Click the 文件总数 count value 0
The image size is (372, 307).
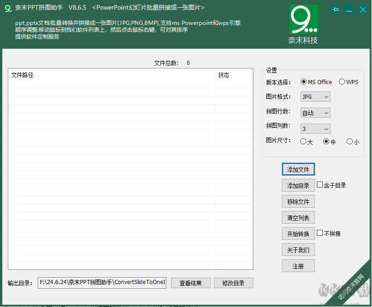click(188, 63)
